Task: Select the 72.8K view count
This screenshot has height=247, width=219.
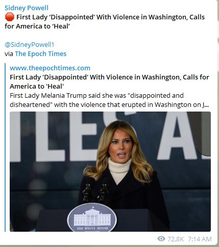Action: 176,239
